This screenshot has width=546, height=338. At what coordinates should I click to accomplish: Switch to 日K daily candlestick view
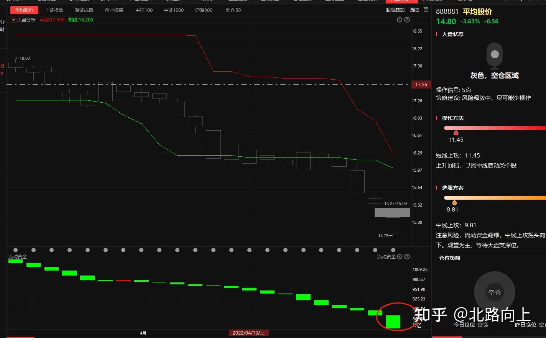(x=2, y=70)
